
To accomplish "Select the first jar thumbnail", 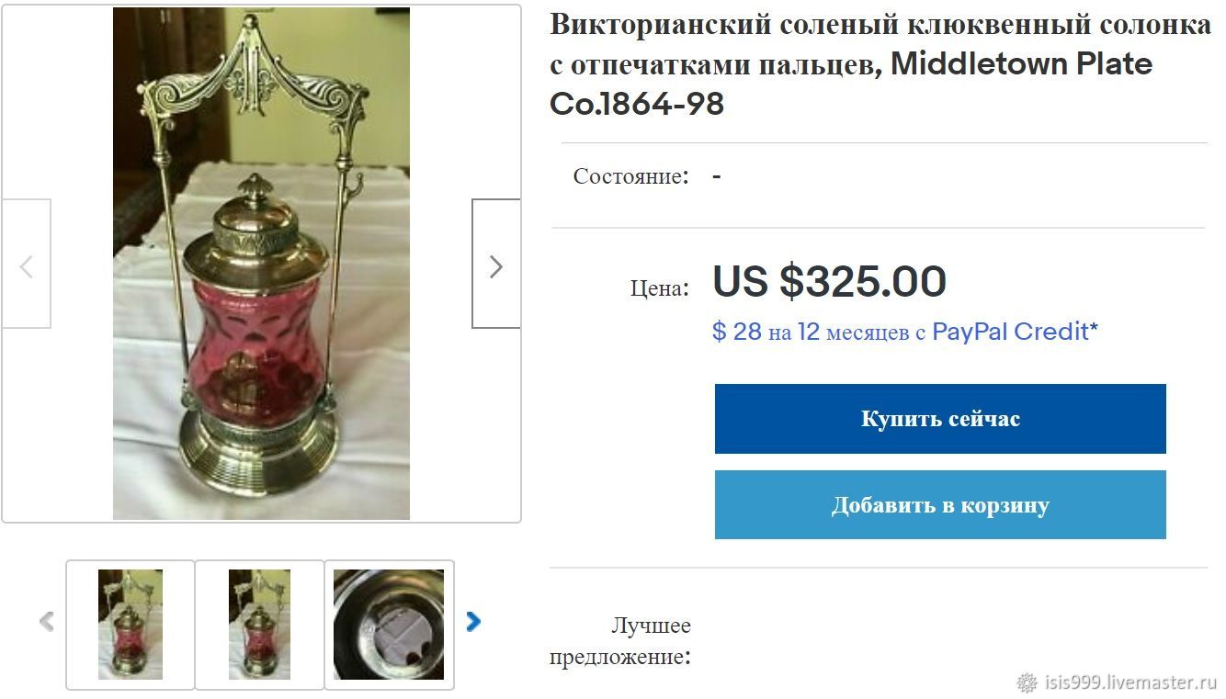I will (x=131, y=625).
